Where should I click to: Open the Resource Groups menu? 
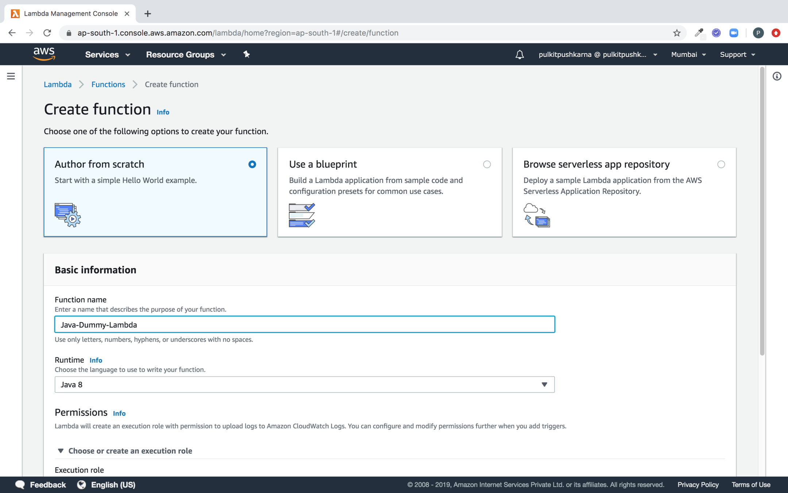(x=186, y=54)
